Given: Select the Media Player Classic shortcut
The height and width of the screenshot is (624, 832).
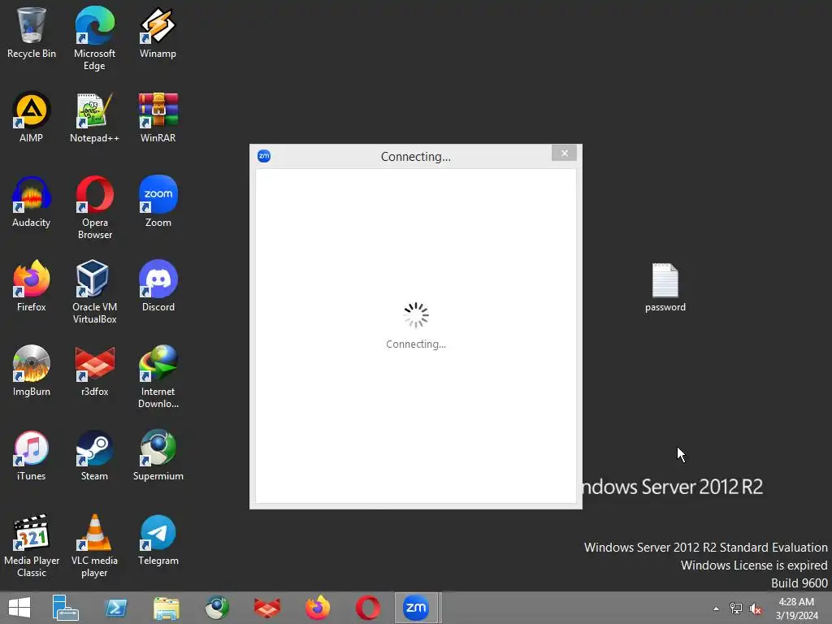Looking at the screenshot, I should (x=32, y=545).
